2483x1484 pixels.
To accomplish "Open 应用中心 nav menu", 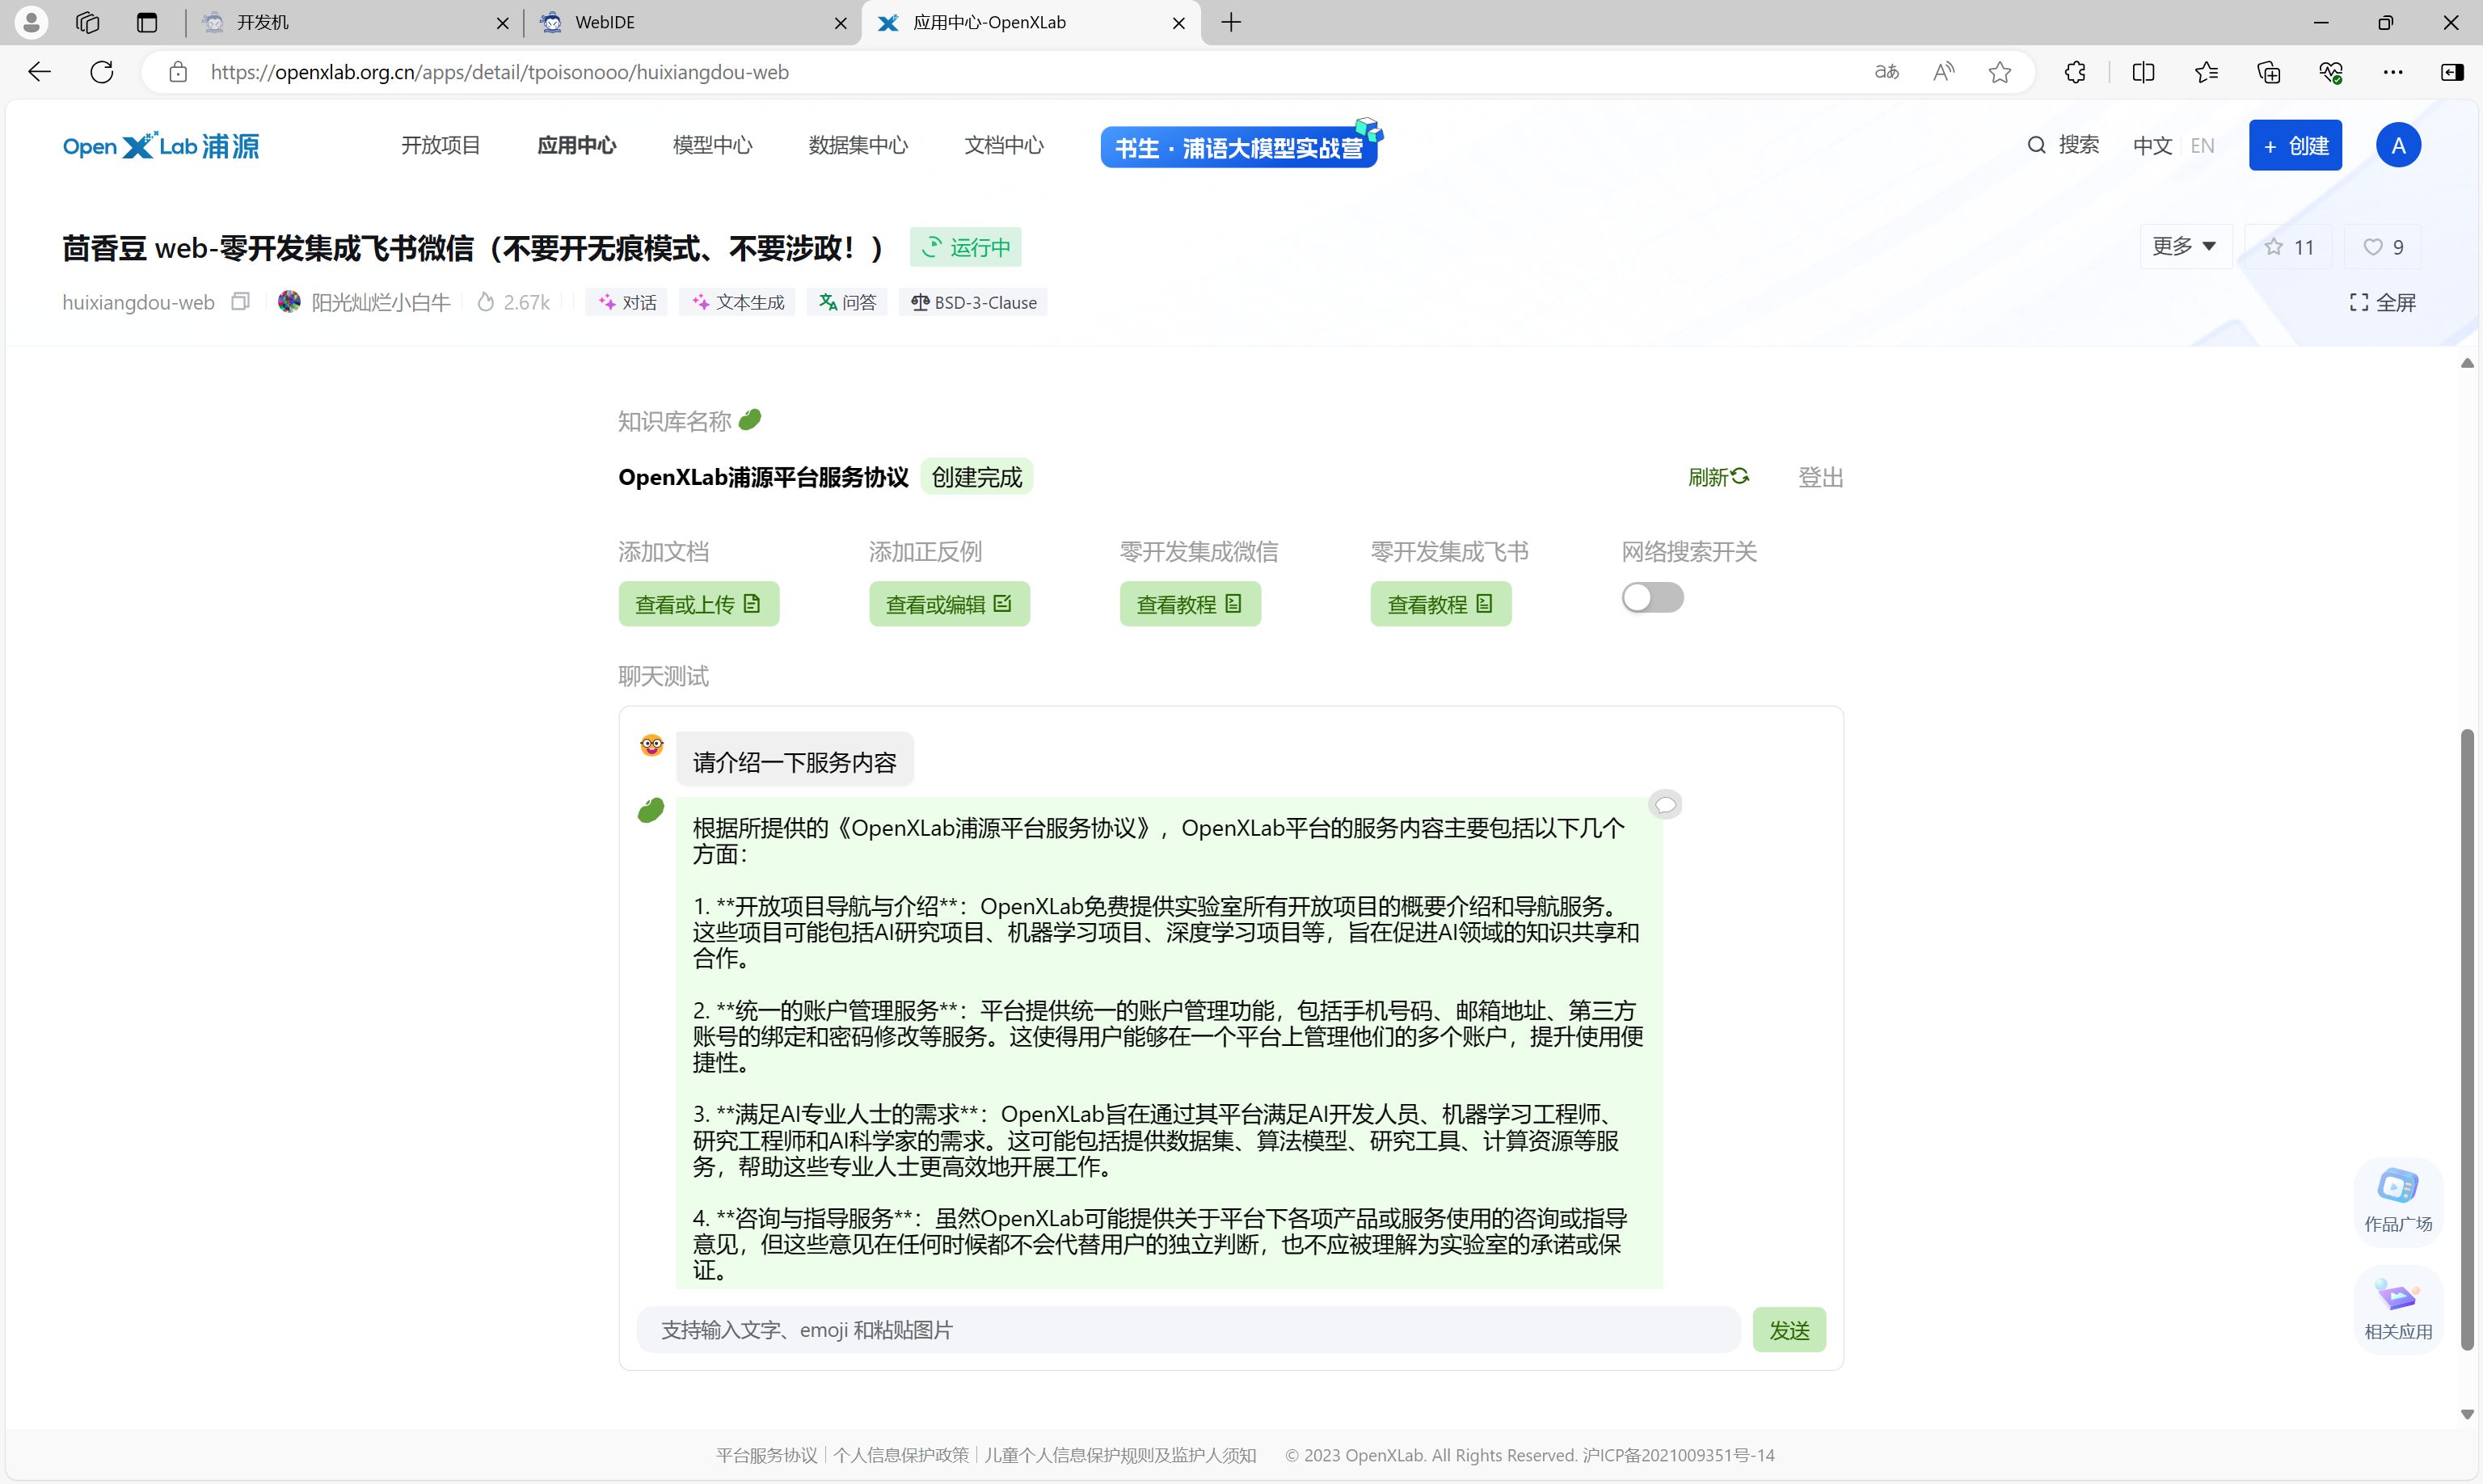I will 577,145.
